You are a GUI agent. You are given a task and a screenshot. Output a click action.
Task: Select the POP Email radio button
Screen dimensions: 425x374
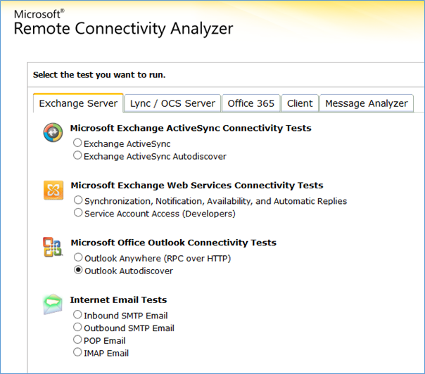(x=77, y=340)
